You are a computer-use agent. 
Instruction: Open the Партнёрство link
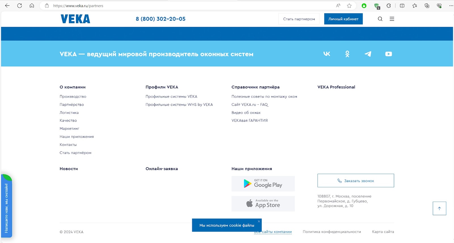coord(72,104)
